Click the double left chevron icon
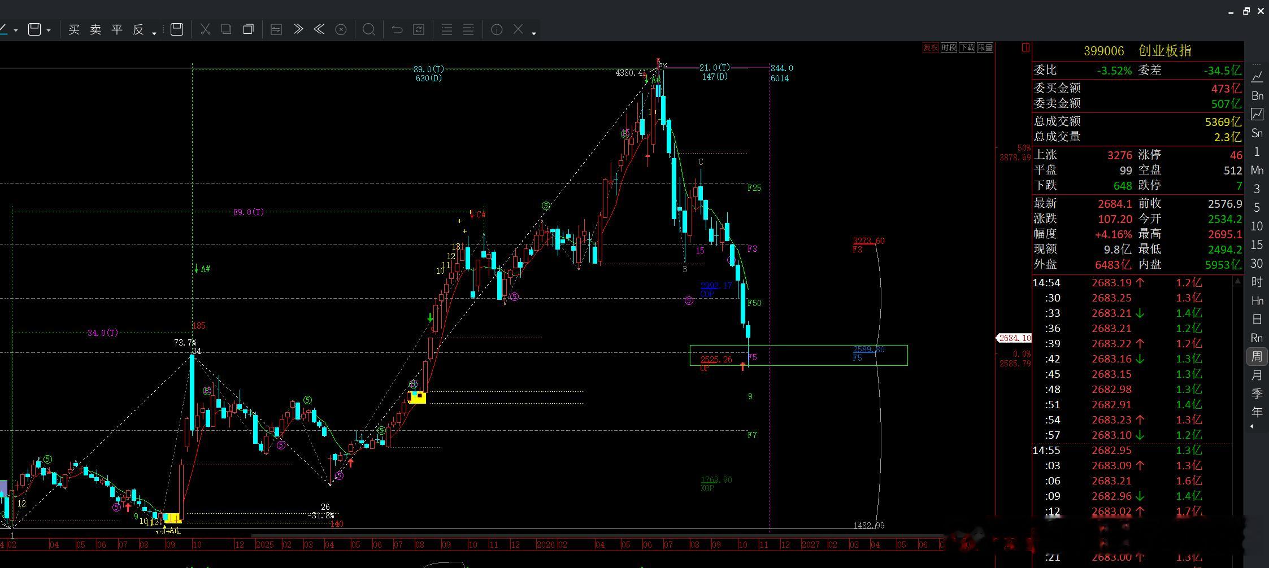The width and height of the screenshot is (1269, 568). [x=319, y=29]
